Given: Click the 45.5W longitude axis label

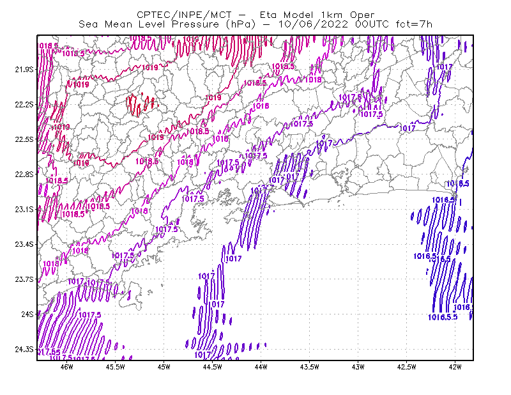Looking at the screenshot, I should click(x=116, y=367).
